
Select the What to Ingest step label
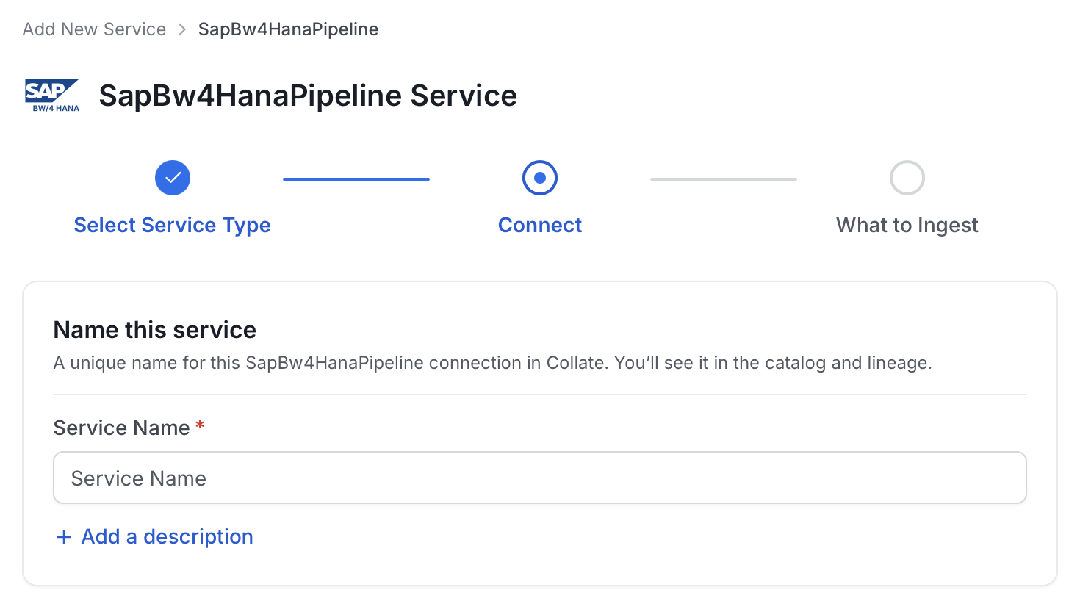click(x=907, y=225)
